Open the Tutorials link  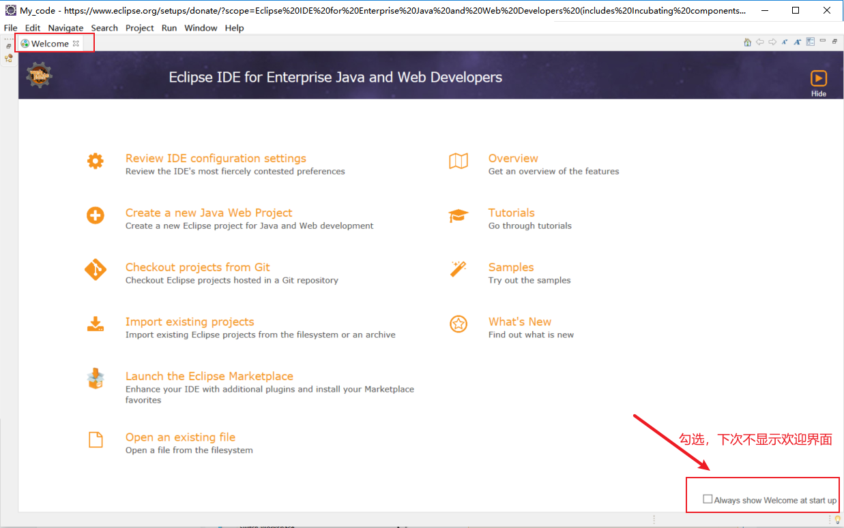[x=512, y=213]
